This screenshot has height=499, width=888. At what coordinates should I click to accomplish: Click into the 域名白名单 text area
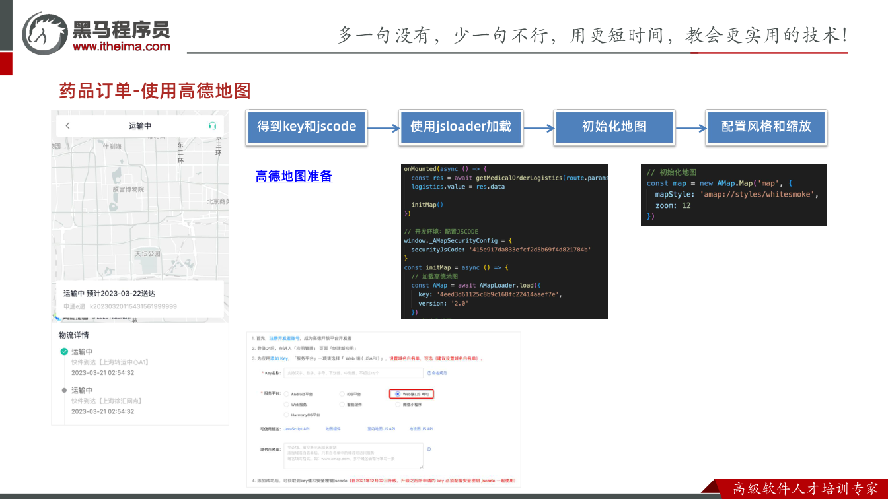353,455
